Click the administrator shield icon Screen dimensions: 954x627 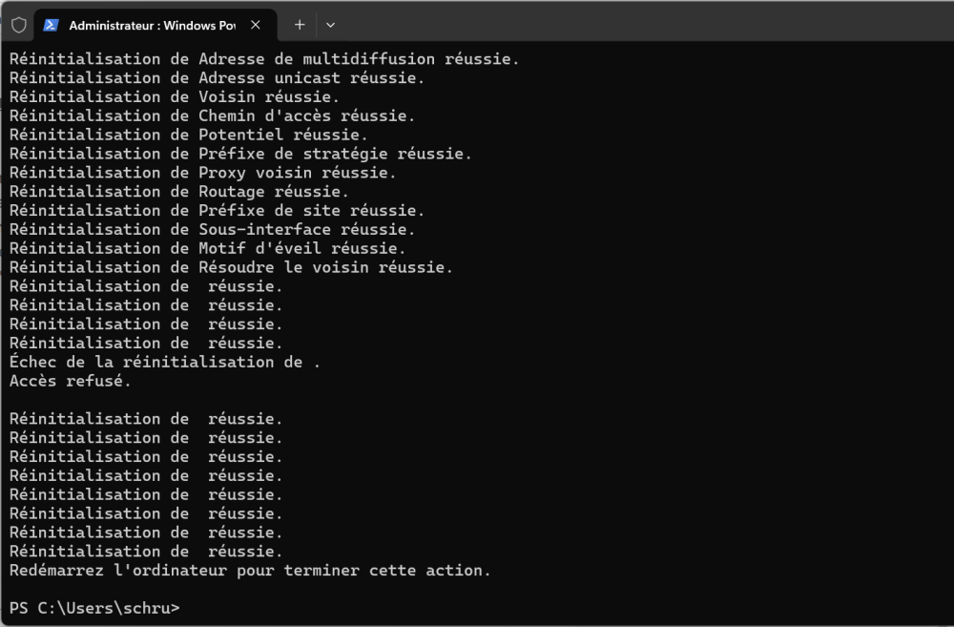click(18, 26)
